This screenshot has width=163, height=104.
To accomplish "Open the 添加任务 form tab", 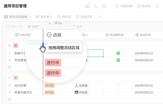I will point(84,17).
